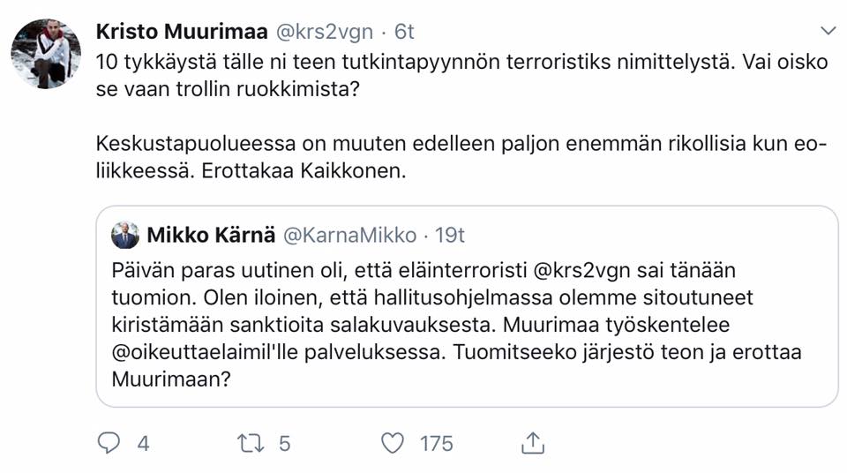Open the 19t quoted tweet timestamp

pyautogui.click(x=450, y=235)
